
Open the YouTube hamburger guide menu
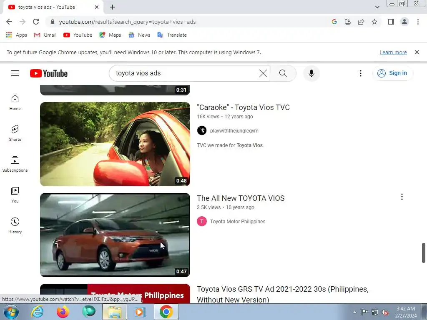pos(15,73)
